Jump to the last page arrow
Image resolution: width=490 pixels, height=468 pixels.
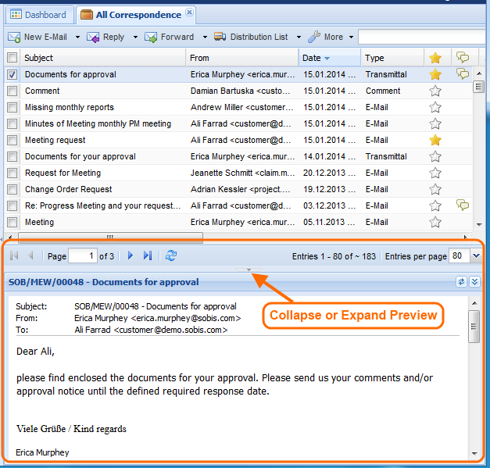click(x=147, y=255)
